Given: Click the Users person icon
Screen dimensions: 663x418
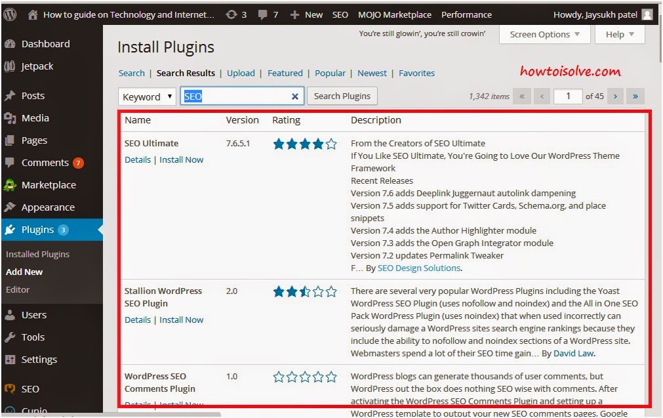Looking at the screenshot, I should (x=10, y=315).
